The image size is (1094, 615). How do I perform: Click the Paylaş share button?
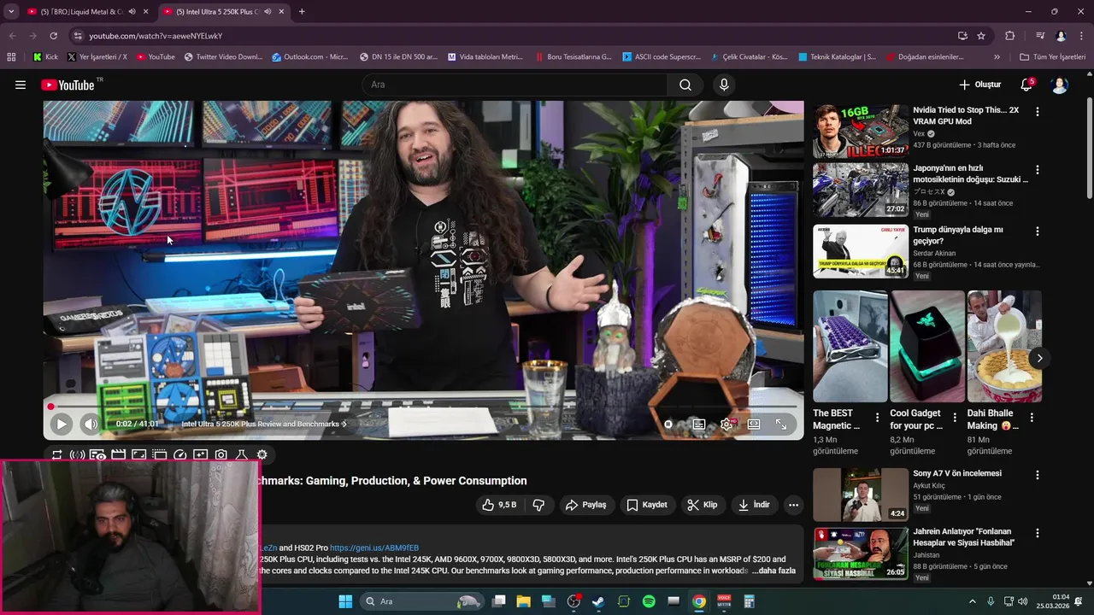coord(586,505)
